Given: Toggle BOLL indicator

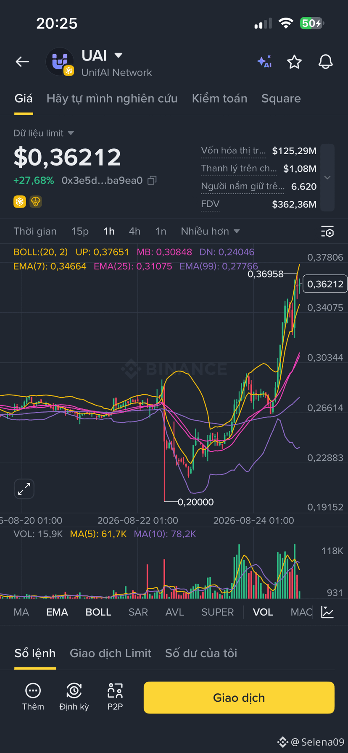Looking at the screenshot, I should 98,612.
